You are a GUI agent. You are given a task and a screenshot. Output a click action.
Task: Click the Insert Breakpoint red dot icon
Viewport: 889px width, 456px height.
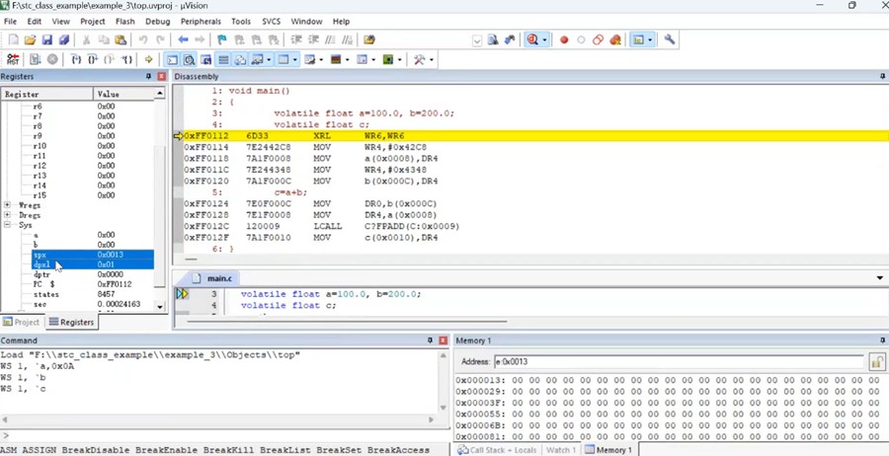click(x=564, y=39)
